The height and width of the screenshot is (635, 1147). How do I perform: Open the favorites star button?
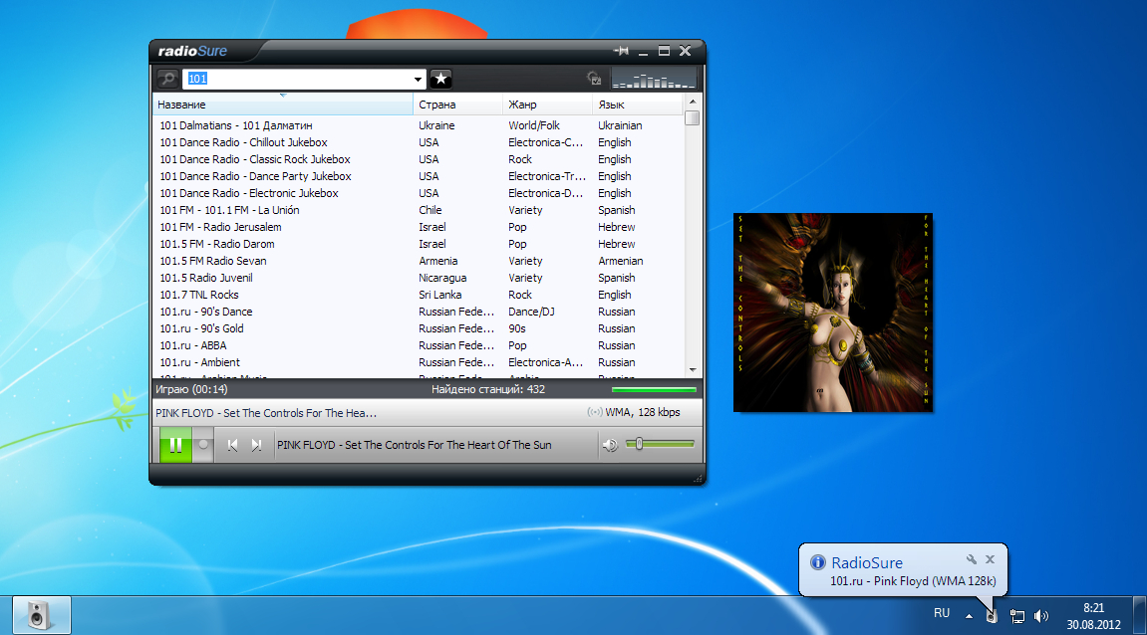point(441,79)
